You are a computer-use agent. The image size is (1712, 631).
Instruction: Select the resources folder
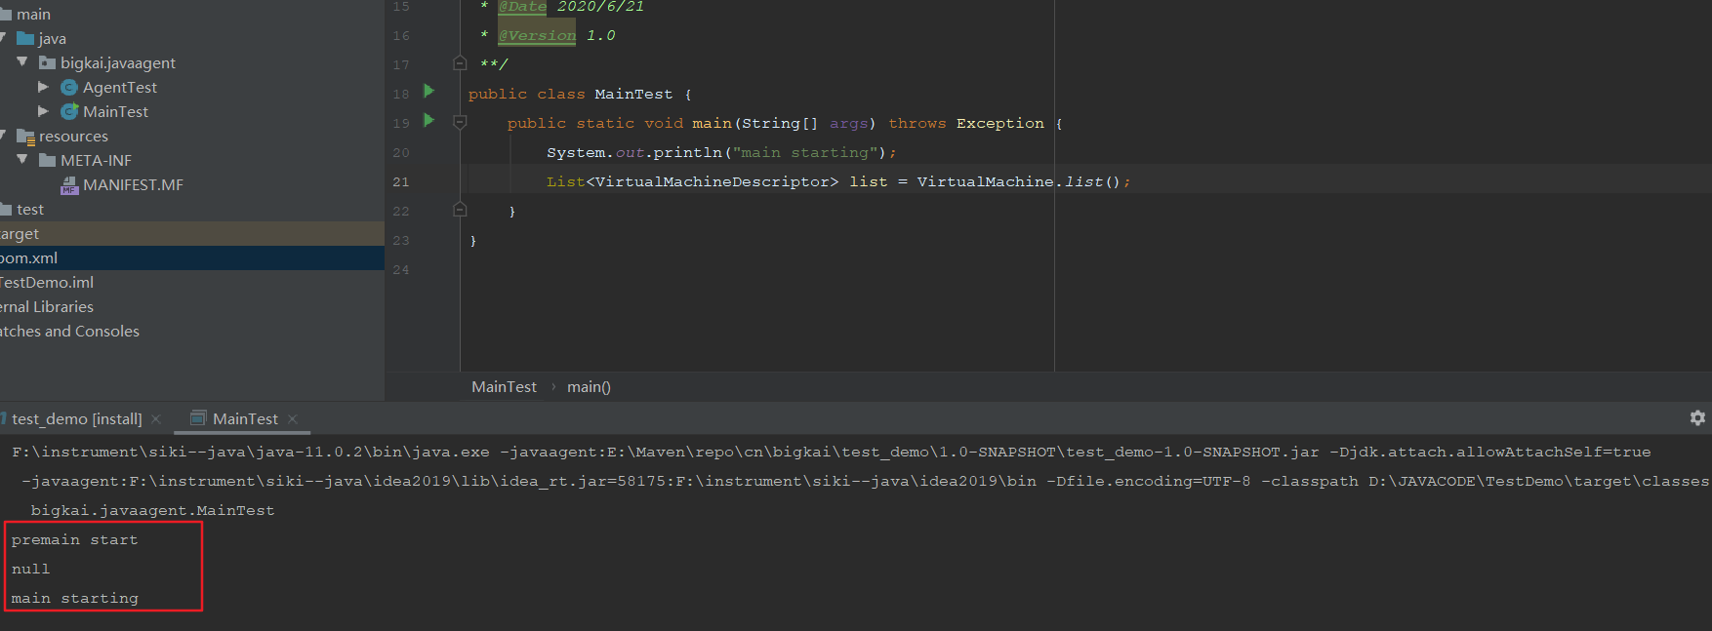click(73, 137)
